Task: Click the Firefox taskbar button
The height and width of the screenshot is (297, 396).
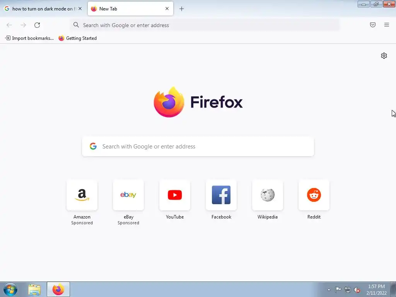Action: 58,289
